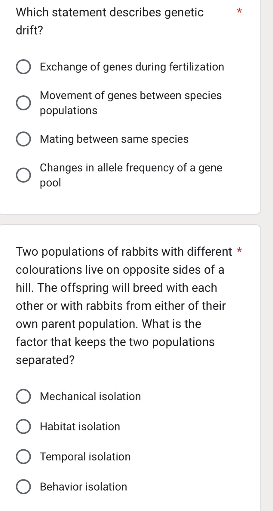
Task: Click the "Exchange of genes during fertilization" label text
Action: [x=132, y=67]
